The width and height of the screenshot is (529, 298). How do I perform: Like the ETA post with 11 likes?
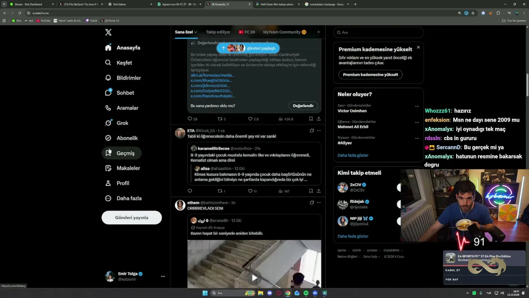(252, 191)
